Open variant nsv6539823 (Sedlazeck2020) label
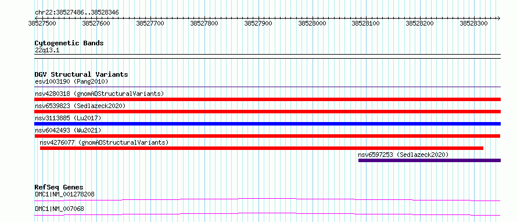517x222 pixels. click(x=80, y=106)
